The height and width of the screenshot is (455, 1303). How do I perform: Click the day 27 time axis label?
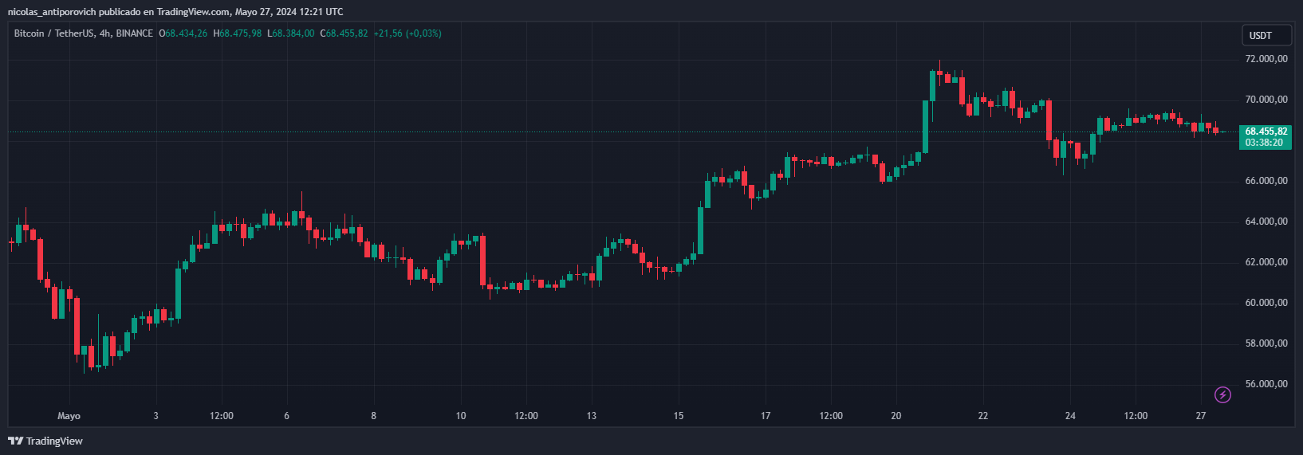click(1201, 416)
